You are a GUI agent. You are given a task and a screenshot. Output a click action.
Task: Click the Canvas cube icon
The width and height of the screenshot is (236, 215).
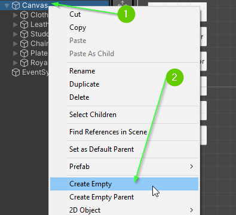pos(16,5)
